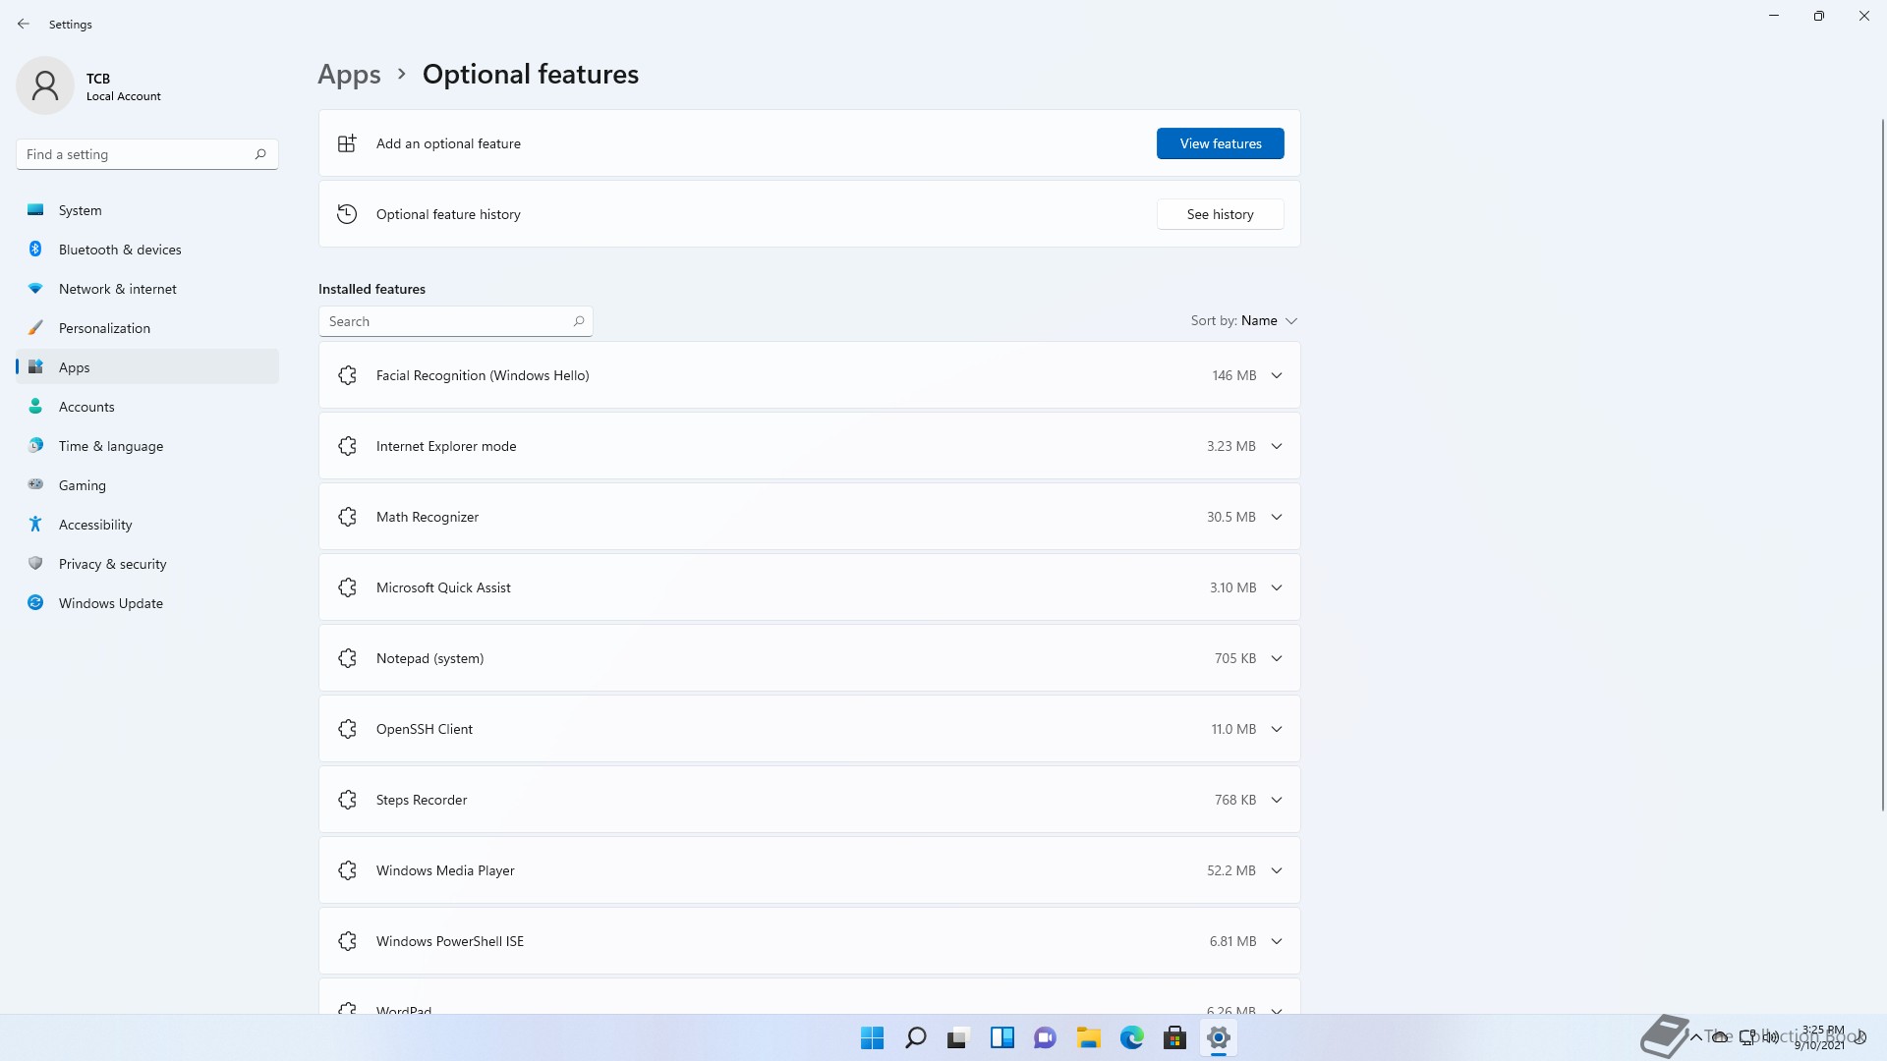Select Apps in the sidebar

147,367
